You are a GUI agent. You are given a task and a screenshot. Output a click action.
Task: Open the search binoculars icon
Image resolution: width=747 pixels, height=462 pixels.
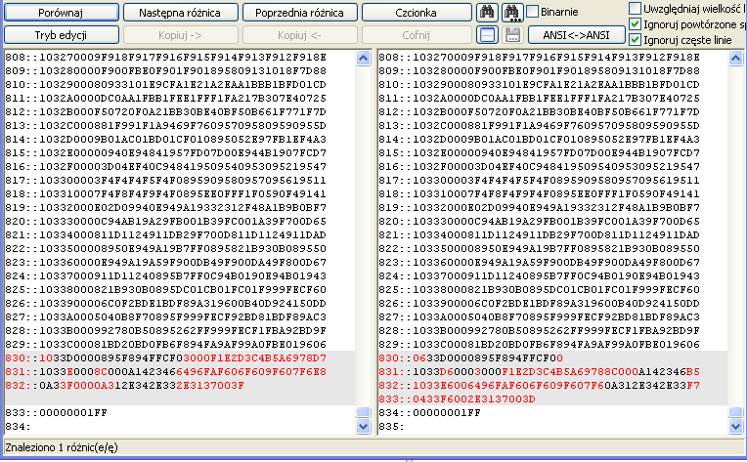[487, 12]
